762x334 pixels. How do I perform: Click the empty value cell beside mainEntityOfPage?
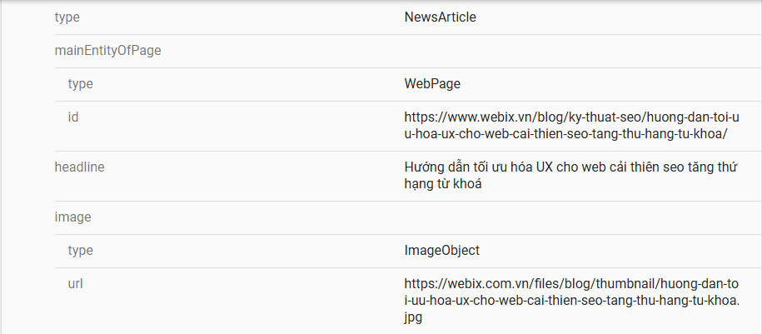[566, 50]
